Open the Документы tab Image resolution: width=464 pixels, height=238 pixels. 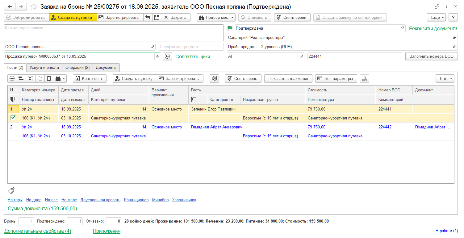pyautogui.click(x=106, y=67)
